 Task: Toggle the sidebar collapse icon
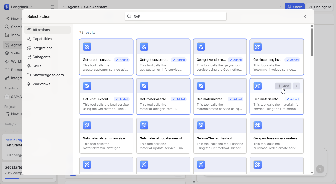coord(53,7)
